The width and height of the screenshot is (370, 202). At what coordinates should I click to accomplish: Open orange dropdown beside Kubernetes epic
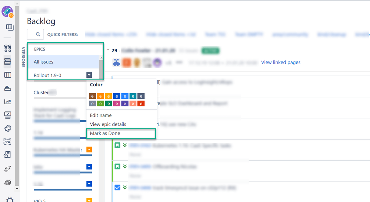(89, 149)
